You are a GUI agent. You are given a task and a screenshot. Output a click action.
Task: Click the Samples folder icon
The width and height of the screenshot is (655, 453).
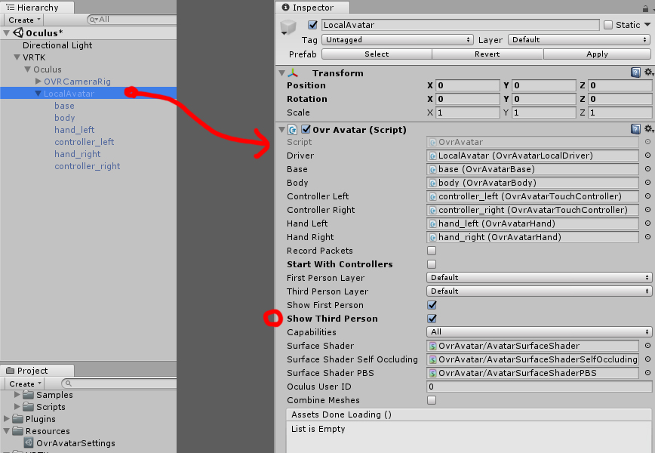(x=29, y=395)
